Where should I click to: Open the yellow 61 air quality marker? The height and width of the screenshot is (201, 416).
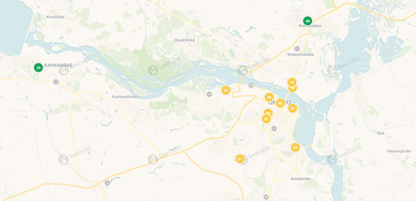click(x=240, y=159)
